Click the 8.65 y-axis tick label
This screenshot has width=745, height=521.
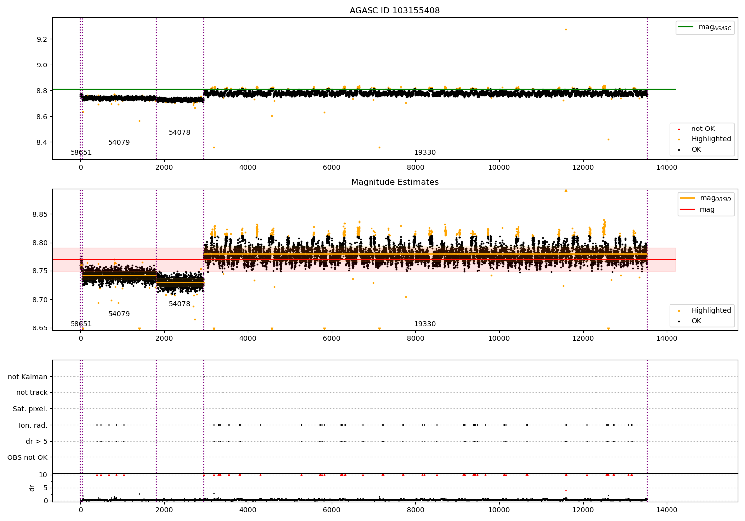[39, 328]
